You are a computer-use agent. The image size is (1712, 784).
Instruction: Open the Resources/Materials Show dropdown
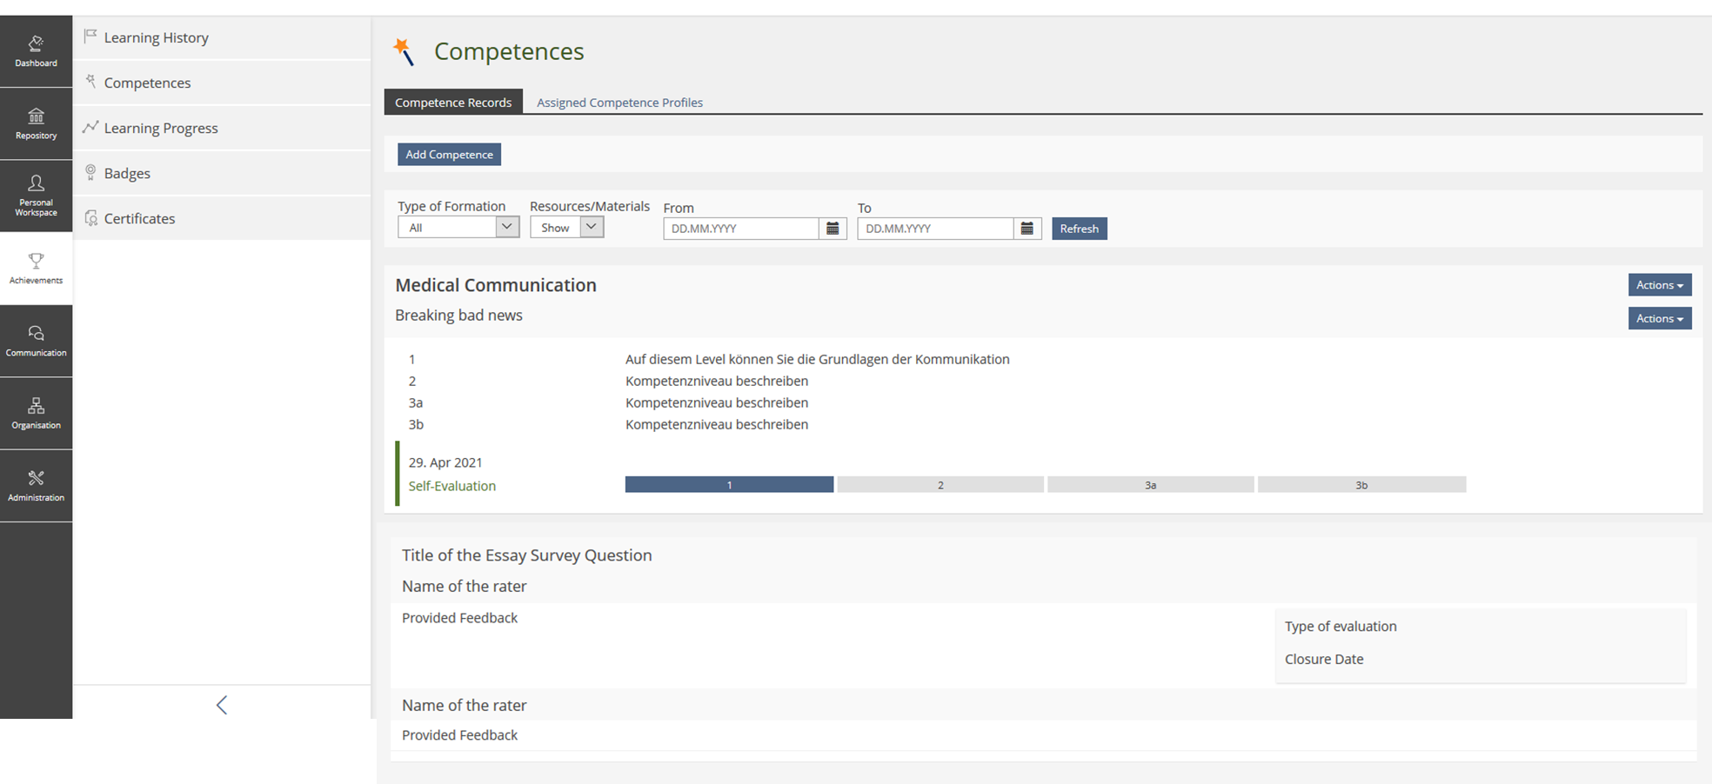[x=592, y=227]
